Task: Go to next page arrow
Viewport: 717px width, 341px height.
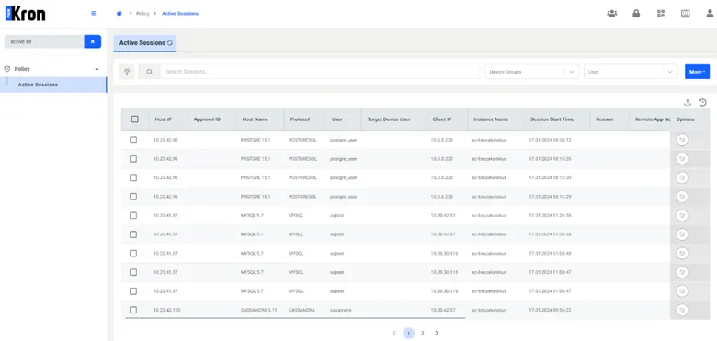Action: click(x=437, y=334)
